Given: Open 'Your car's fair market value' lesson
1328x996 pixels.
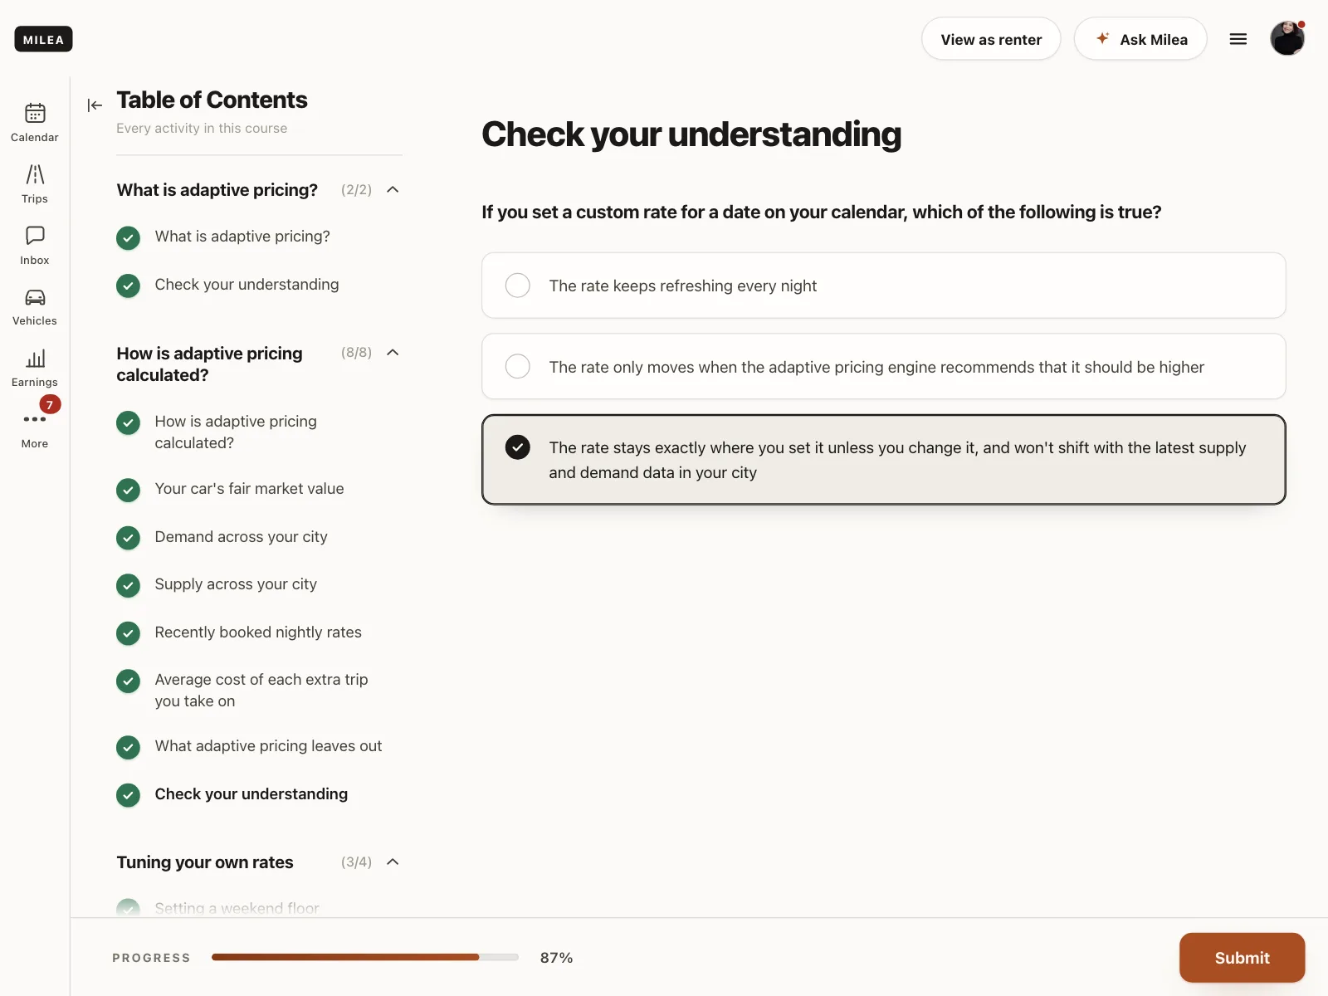Looking at the screenshot, I should (249, 489).
